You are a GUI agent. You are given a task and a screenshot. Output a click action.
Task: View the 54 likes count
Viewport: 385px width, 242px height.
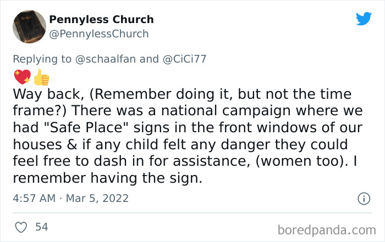[x=41, y=227]
